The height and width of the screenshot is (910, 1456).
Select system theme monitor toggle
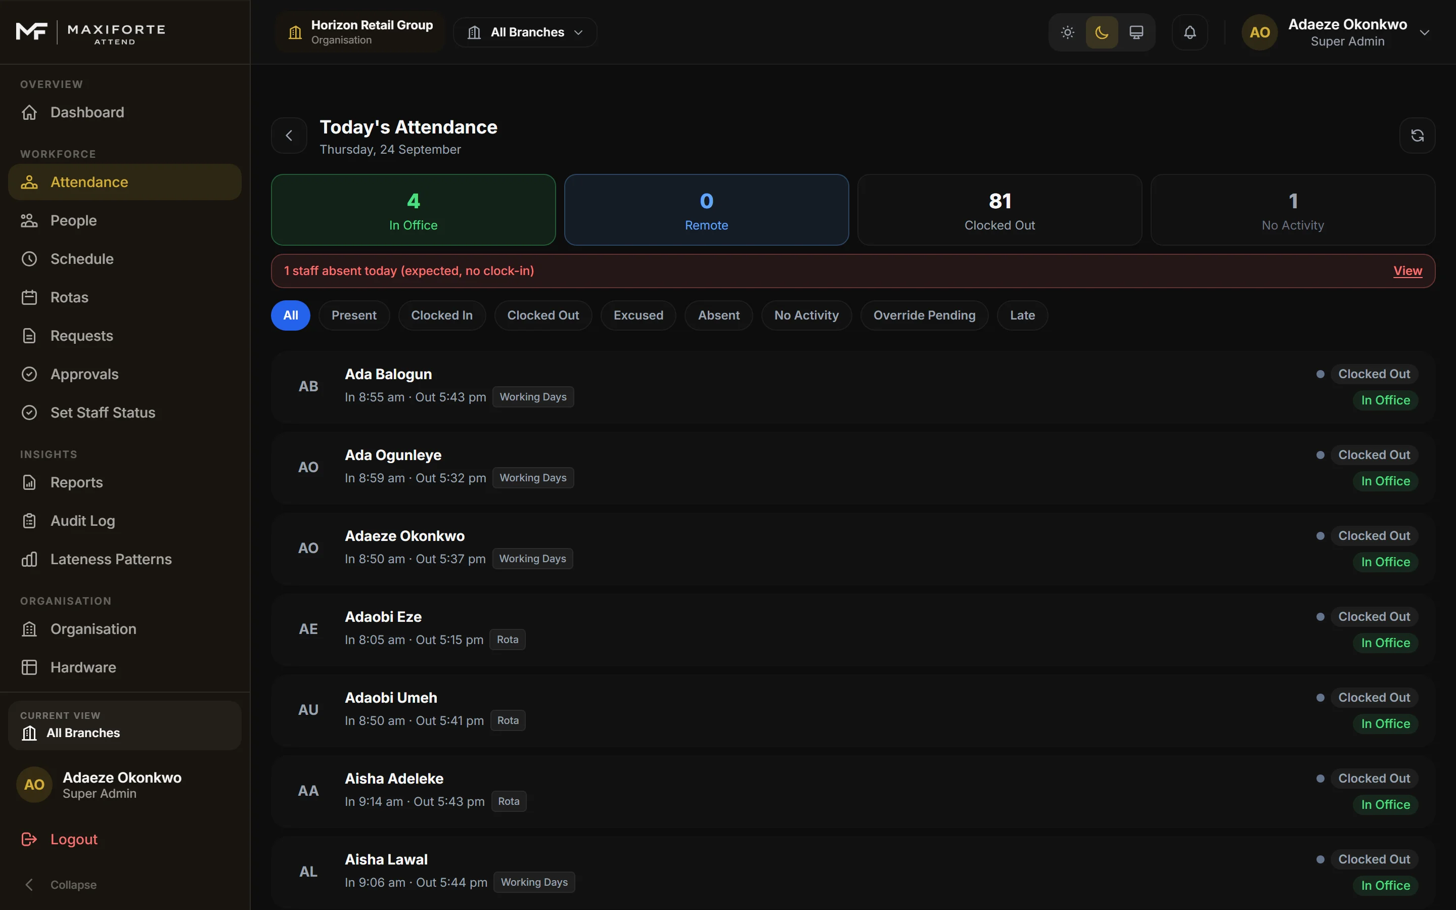coord(1136,32)
